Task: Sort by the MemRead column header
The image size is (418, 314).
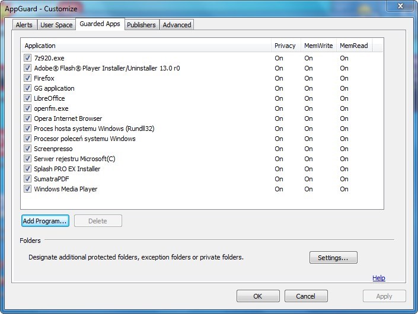Action: pyautogui.click(x=355, y=46)
